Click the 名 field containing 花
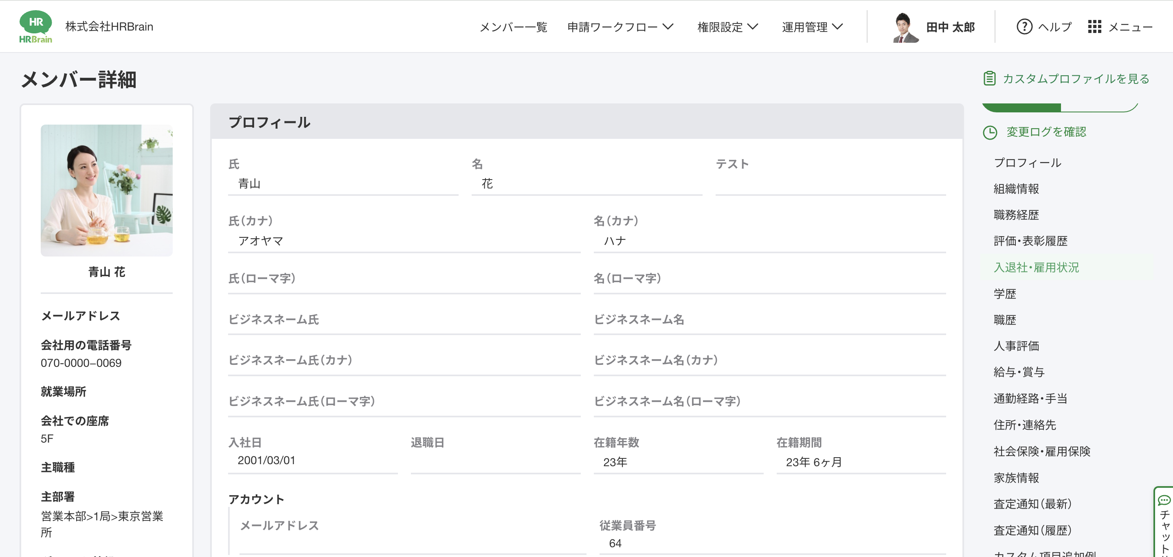The image size is (1173, 557). [587, 184]
